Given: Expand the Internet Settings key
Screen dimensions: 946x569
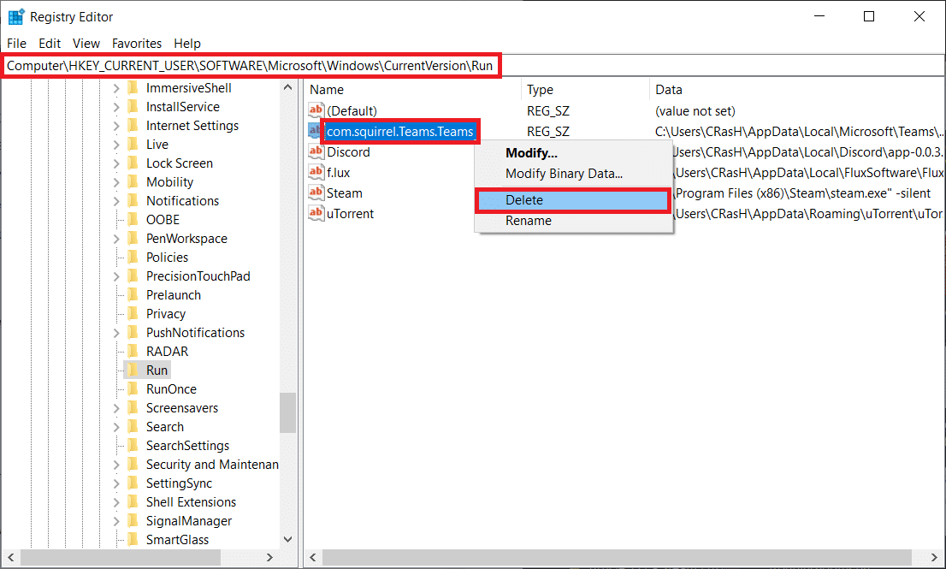Looking at the screenshot, I should click(116, 126).
